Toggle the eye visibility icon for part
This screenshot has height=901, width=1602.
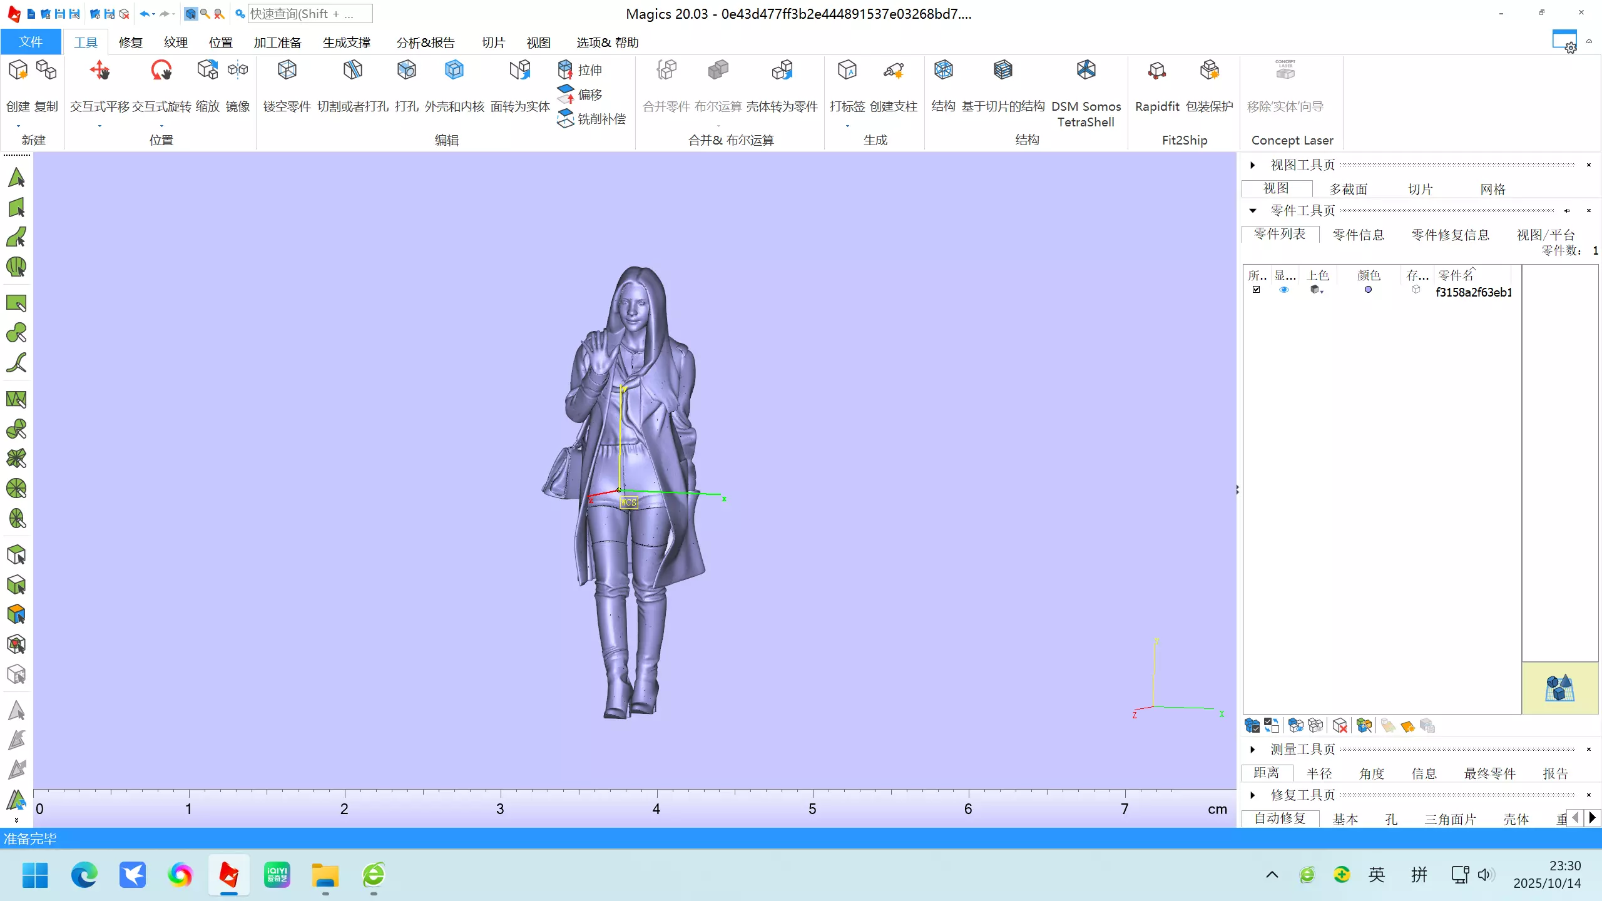tap(1284, 290)
